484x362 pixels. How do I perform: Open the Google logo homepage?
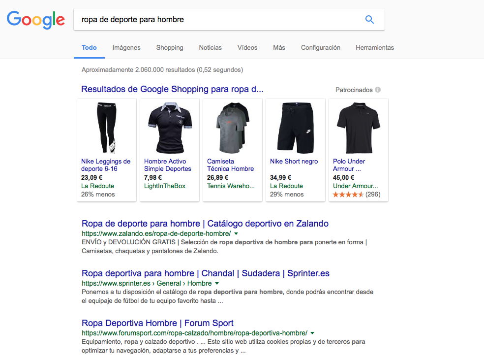coord(36,20)
